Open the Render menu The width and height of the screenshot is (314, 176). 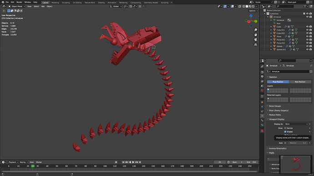point(19,2)
